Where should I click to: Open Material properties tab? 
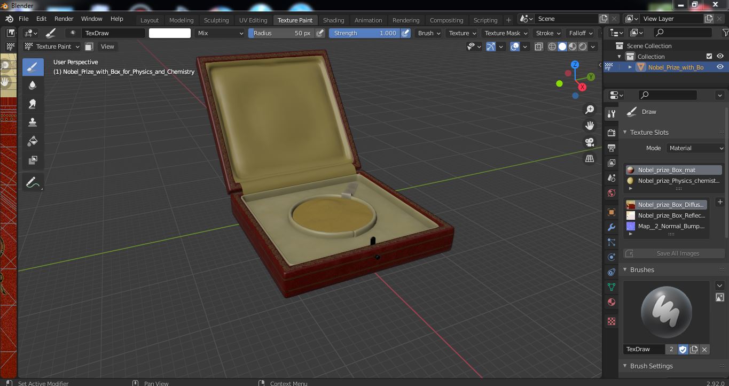612,302
